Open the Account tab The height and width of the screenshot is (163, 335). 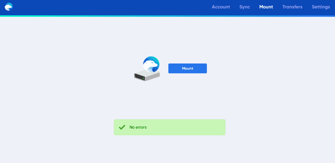tap(221, 7)
